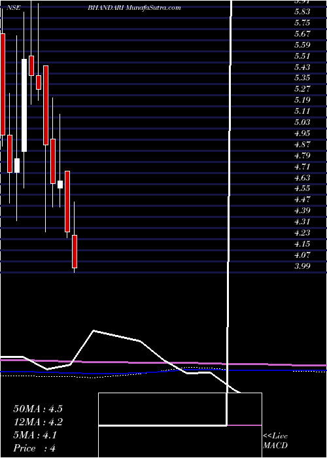Click the 4.63 price axis label
Screen dimensions: 327x458
[x=302, y=177]
